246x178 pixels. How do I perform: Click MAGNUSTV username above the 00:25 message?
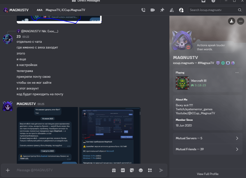click(26, 104)
